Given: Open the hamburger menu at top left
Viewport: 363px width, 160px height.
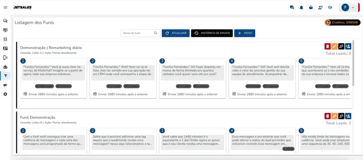Looking at the screenshot, I should (x=5, y=7).
